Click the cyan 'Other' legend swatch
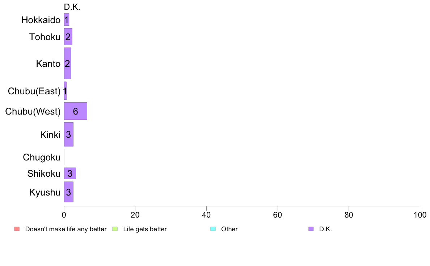Screen dimensions: 430x266 coord(213,229)
